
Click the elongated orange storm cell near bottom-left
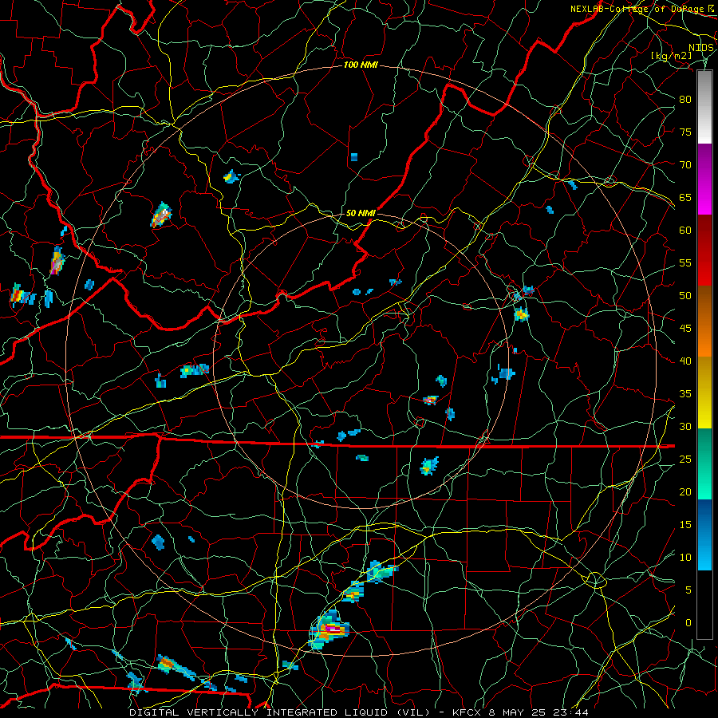tap(175, 666)
